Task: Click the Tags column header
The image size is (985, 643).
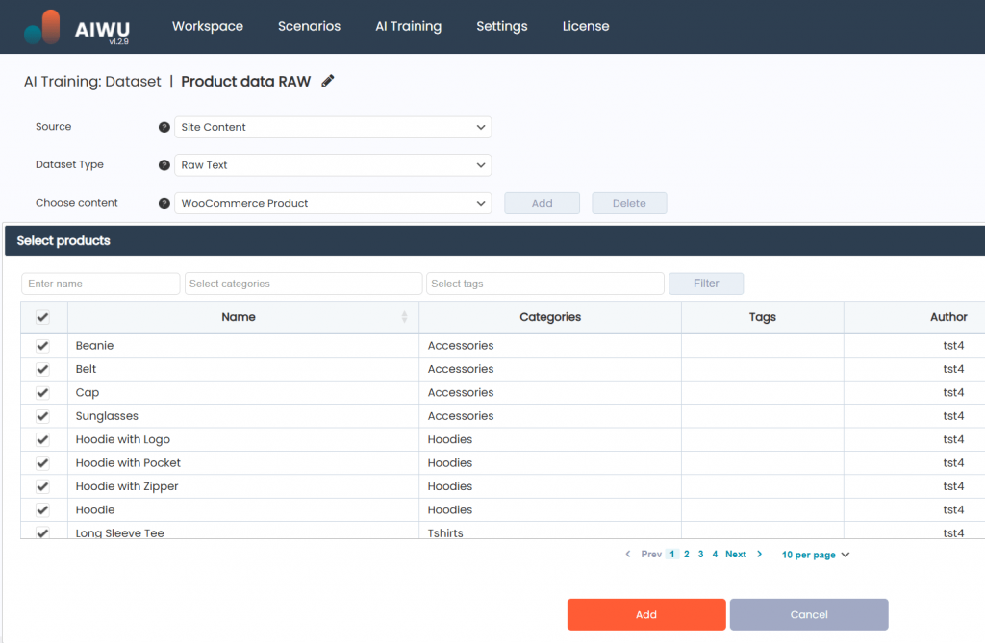Action: click(763, 317)
